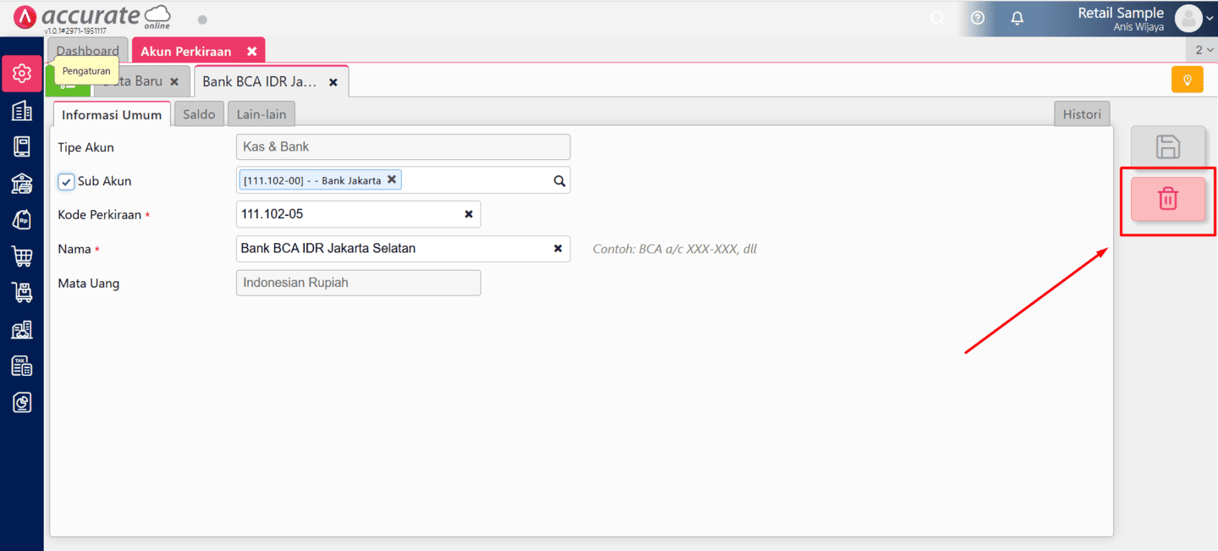Open the bank building icon in sidebar
The width and height of the screenshot is (1218, 551).
tap(22, 183)
